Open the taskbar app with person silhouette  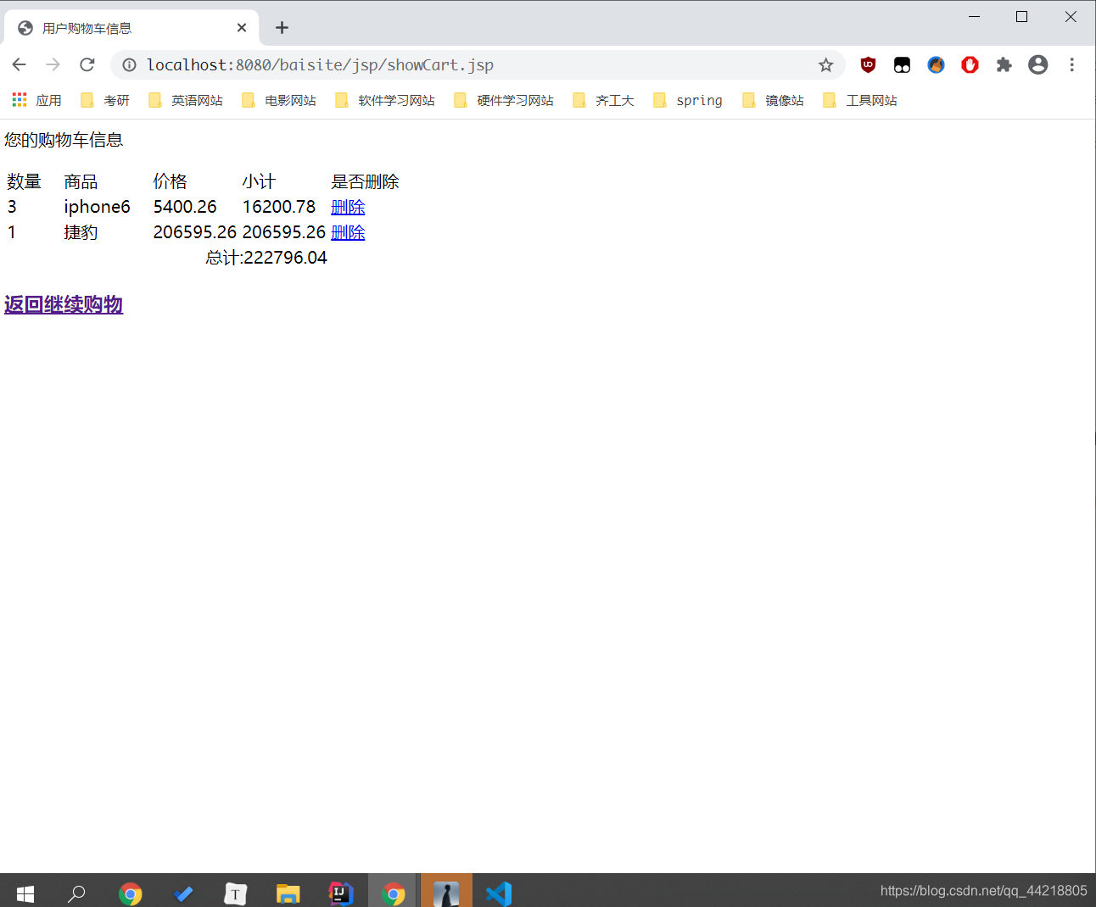click(x=446, y=893)
